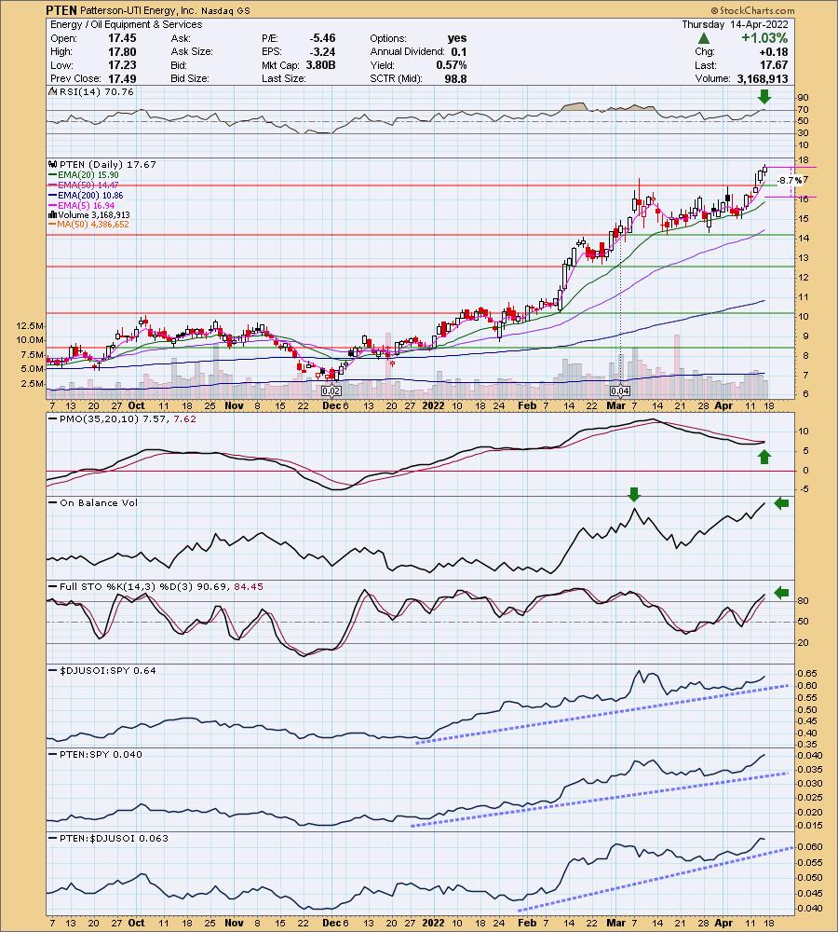
Task: Click the green up-triangle change icon
Action: [x=703, y=38]
